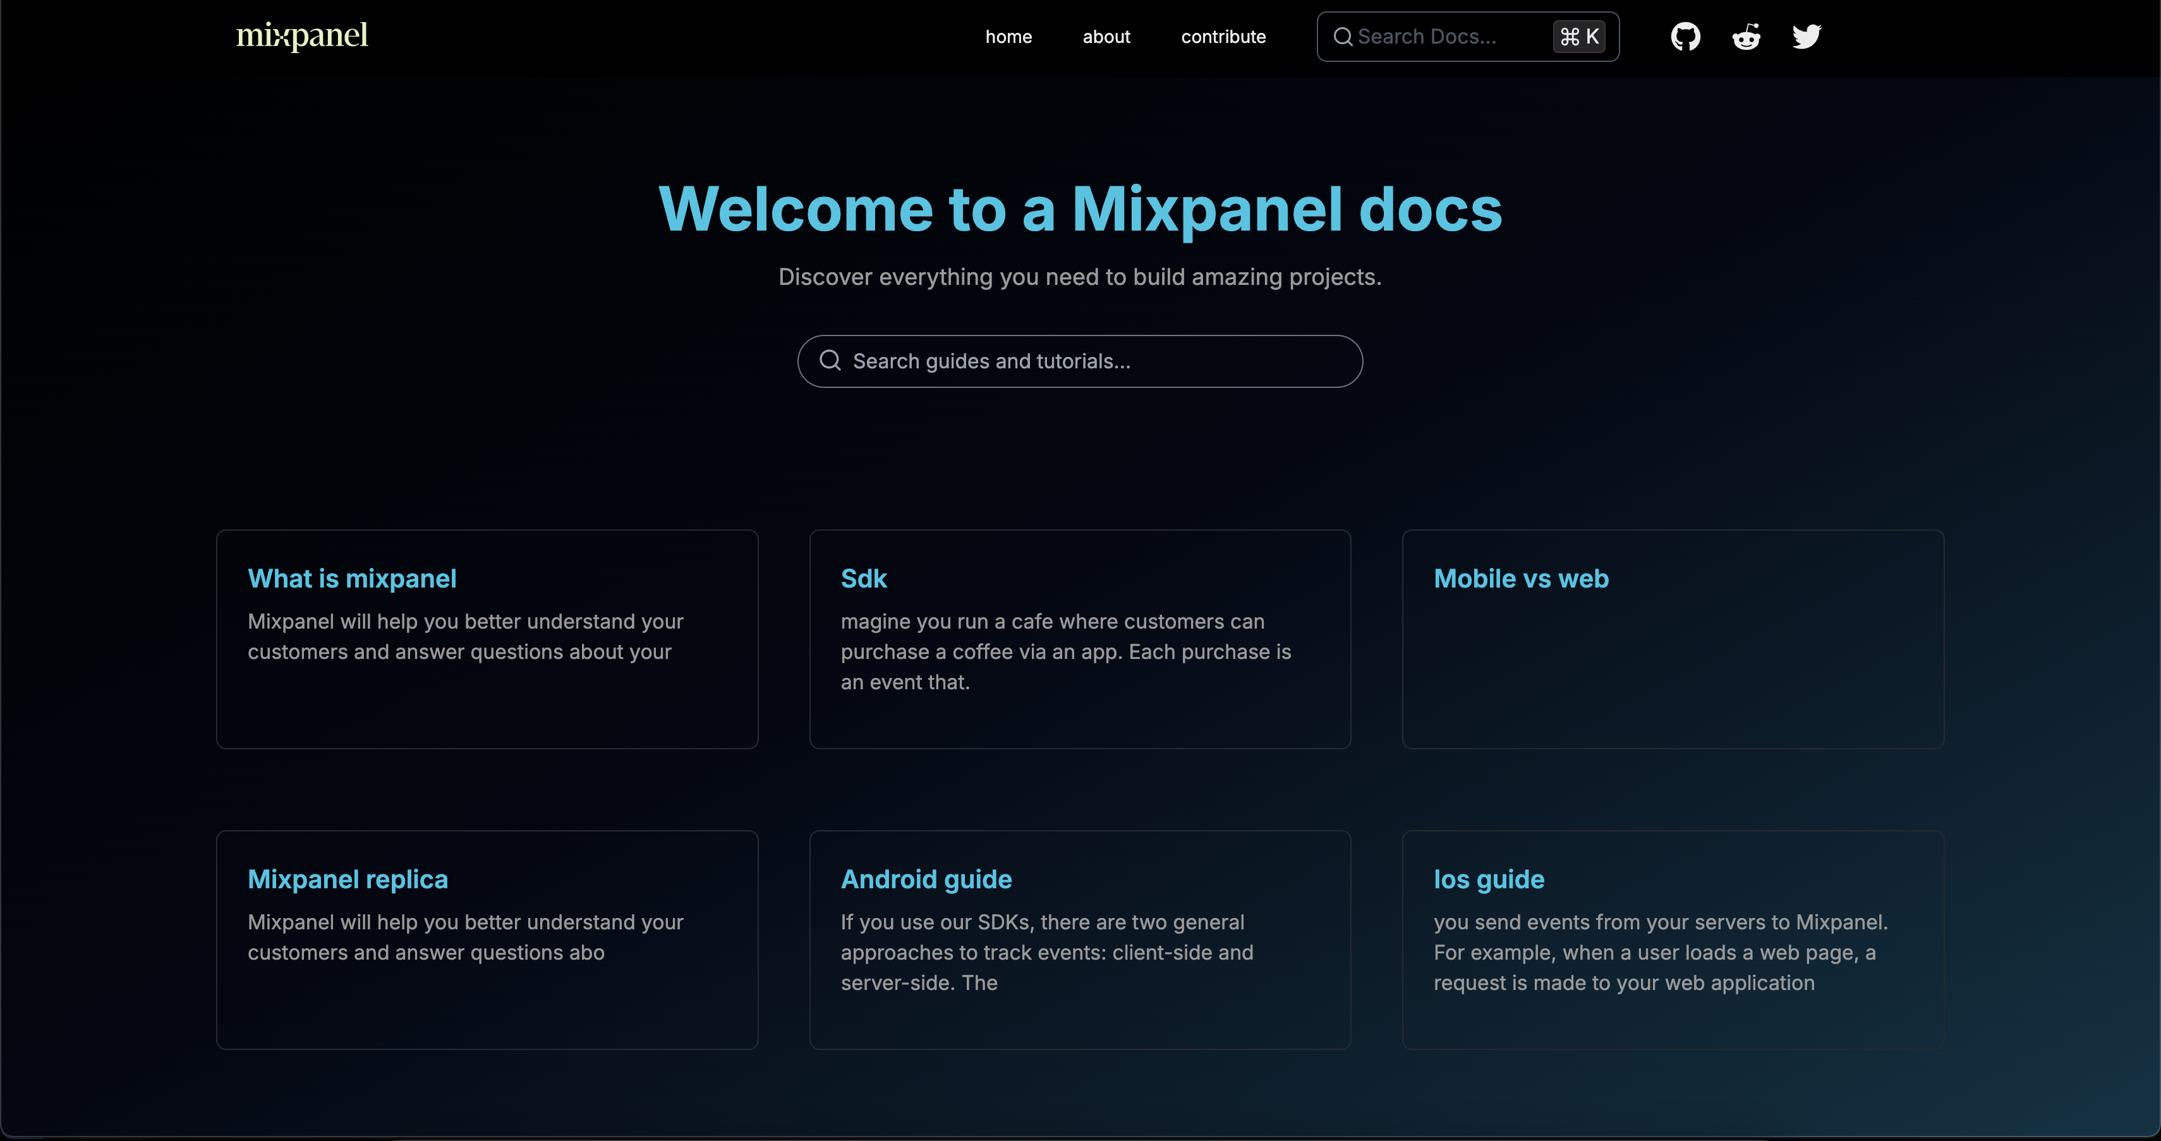
Task: Open the Sdk card title
Action: click(863, 579)
